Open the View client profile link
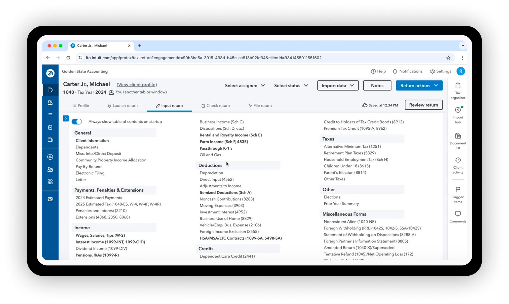 coord(137,85)
